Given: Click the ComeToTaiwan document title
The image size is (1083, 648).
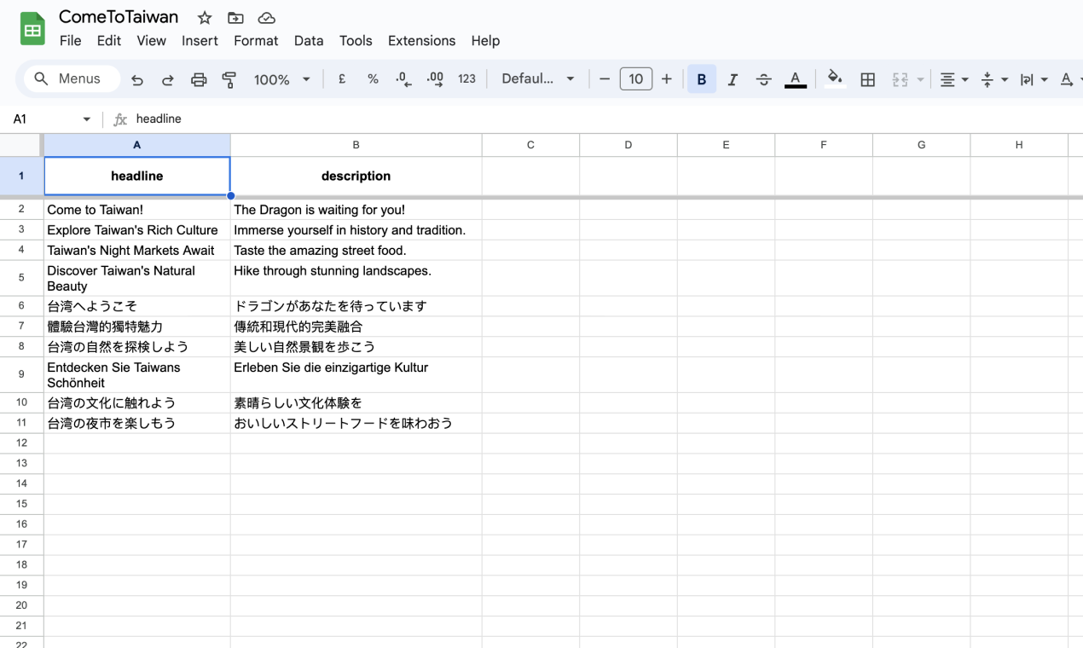Looking at the screenshot, I should pyautogui.click(x=119, y=17).
